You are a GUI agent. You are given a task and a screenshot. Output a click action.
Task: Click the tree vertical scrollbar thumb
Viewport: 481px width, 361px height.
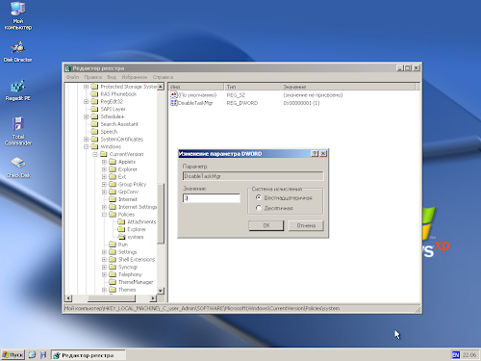[x=161, y=213]
